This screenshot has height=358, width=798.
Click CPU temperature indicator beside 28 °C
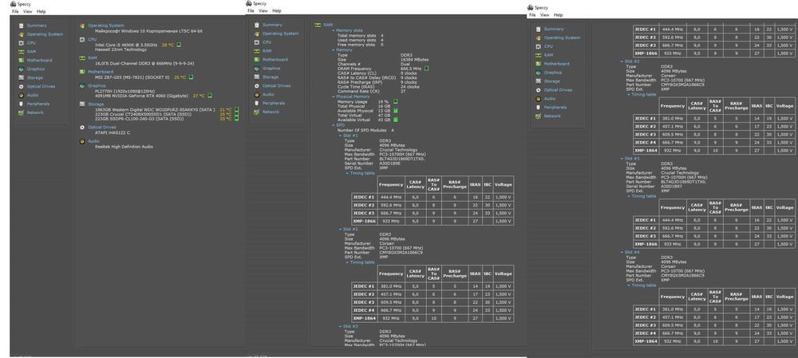(179, 45)
